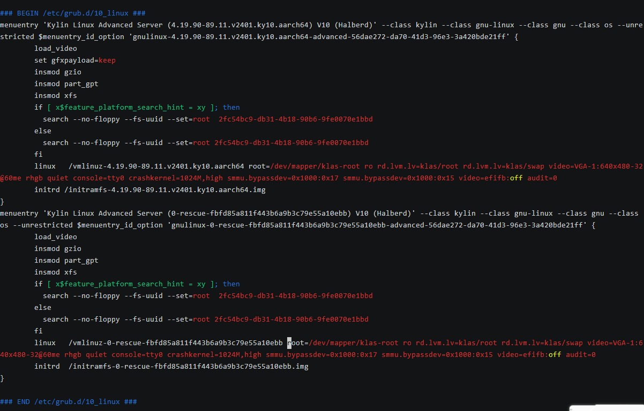Click 'load_video' in the rescue menuentry
The image size is (644, 411).
[56, 237]
